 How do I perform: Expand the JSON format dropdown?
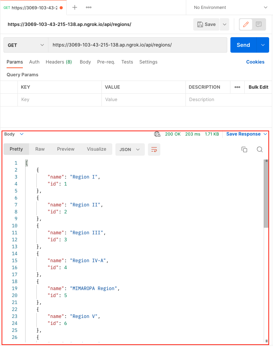(130, 149)
